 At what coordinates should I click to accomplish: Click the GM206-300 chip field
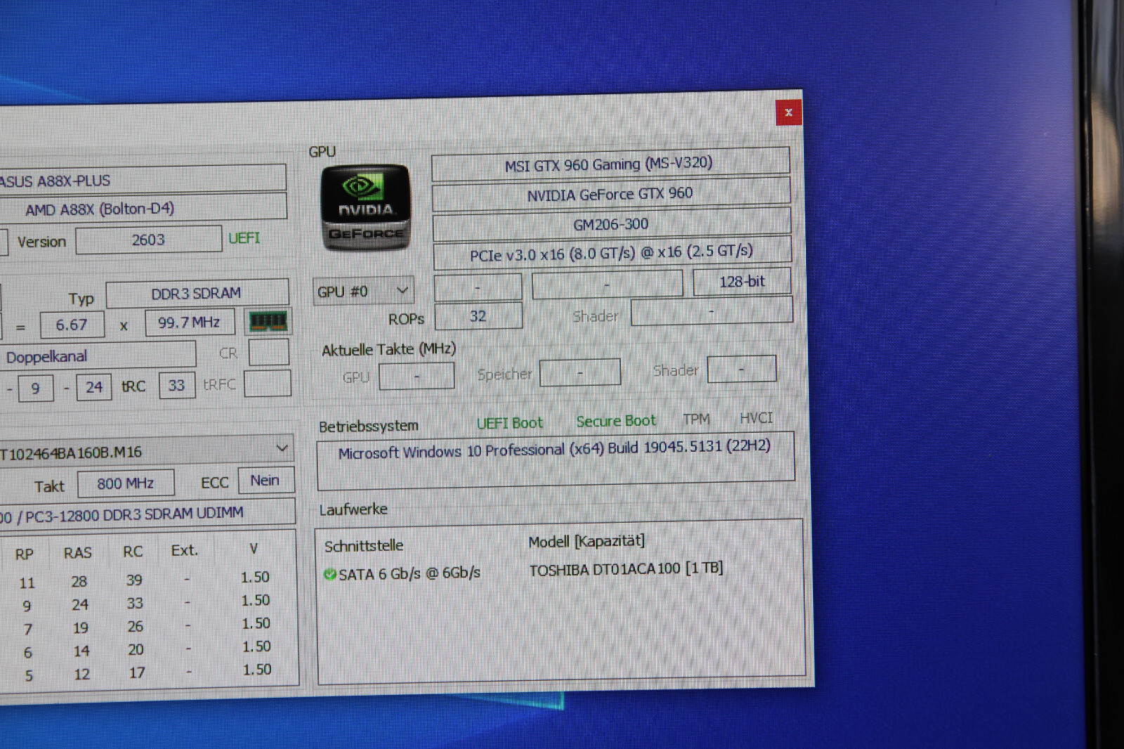(611, 224)
